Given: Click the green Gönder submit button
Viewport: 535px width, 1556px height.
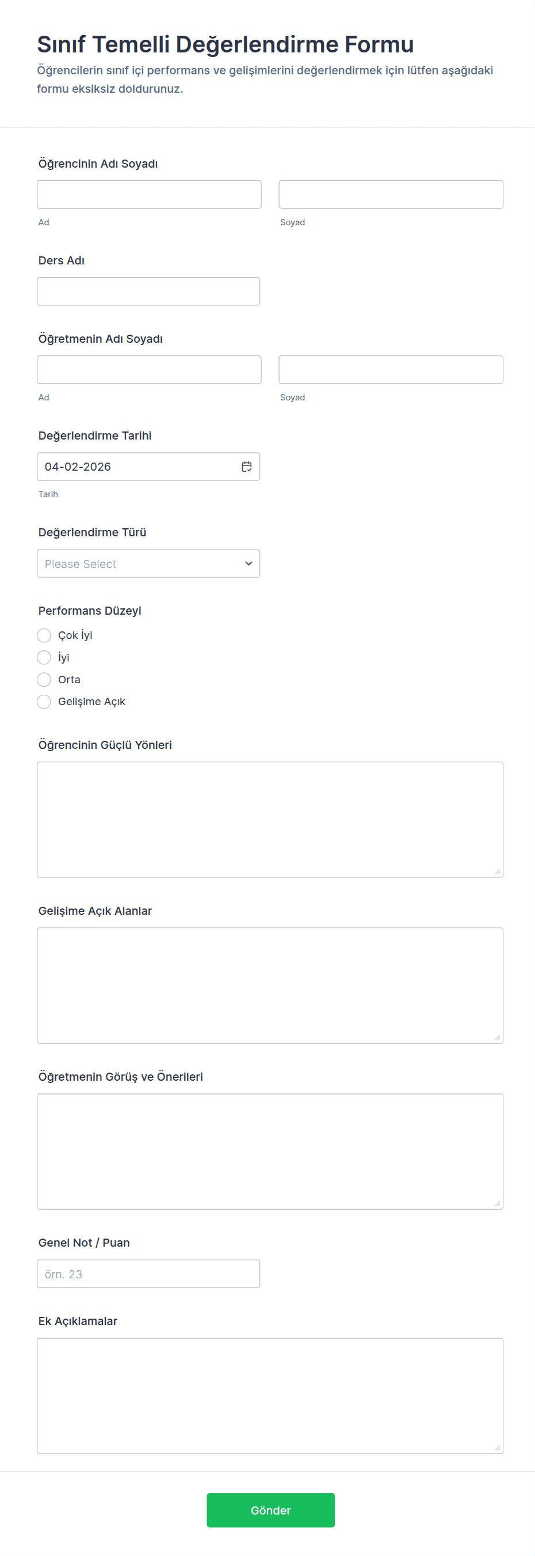Looking at the screenshot, I should click(x=270, y=1509).
